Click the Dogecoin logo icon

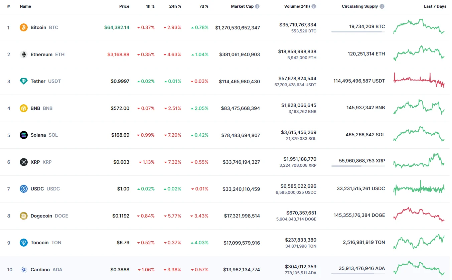23,216
